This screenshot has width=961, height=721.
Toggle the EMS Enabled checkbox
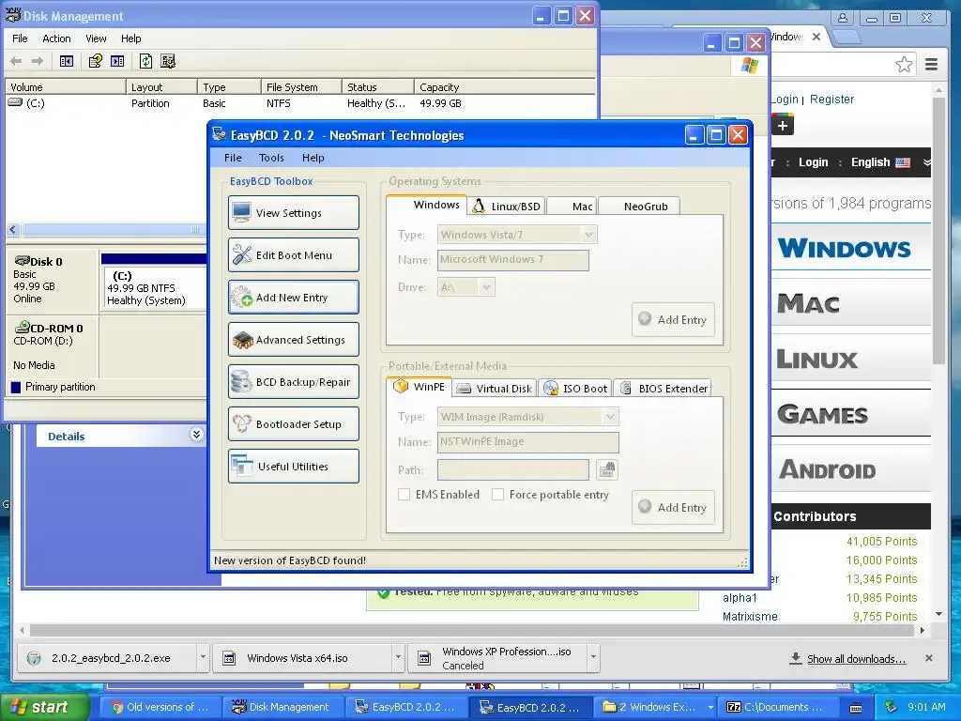pyautogui.click(x=404, y=494)
